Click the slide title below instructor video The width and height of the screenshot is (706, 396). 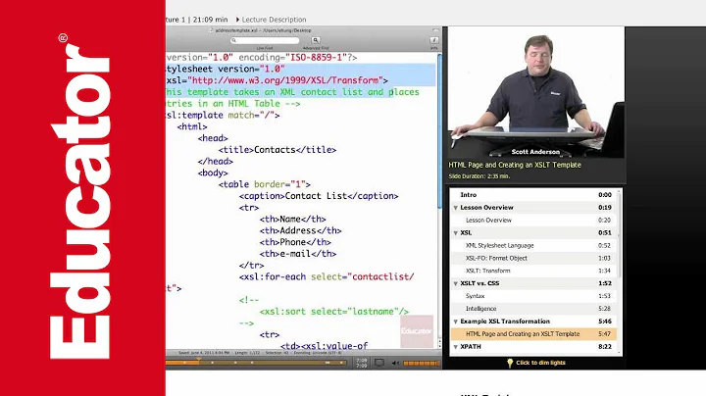(515, 165)
